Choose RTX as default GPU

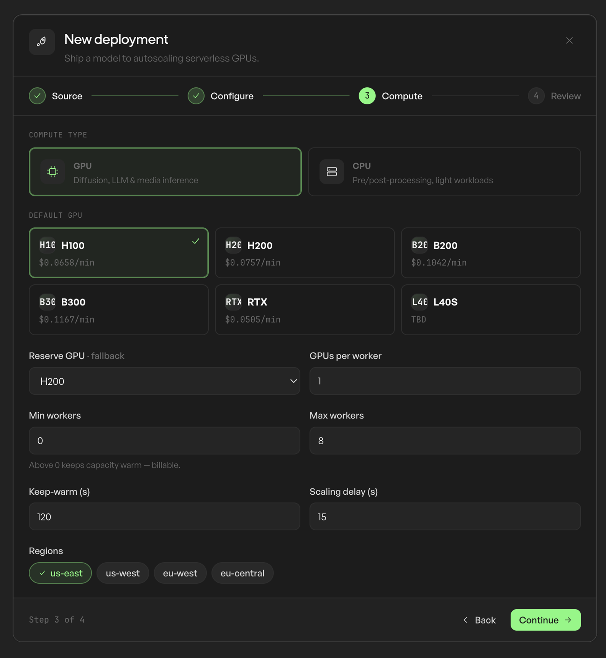point(305,310)
